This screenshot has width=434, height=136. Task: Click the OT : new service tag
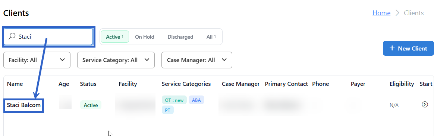click(x=174, y=100)
